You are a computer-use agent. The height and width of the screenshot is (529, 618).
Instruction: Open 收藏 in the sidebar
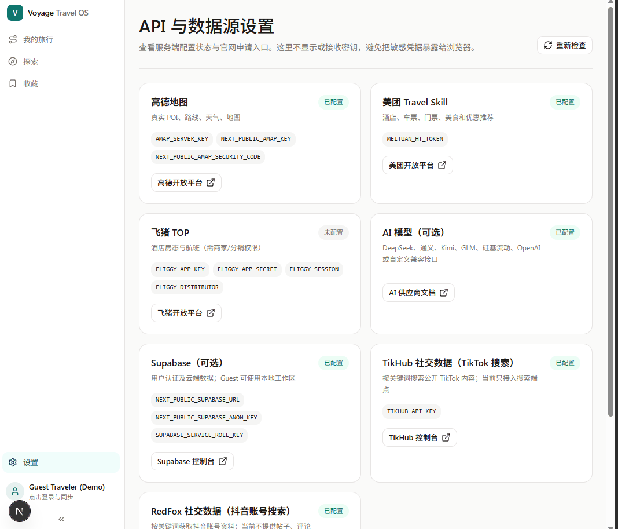click(61, 83)
